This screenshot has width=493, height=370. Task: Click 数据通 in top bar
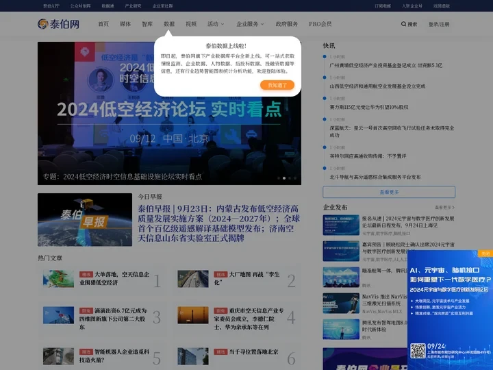pyautogui.click(x=108, y=6)
